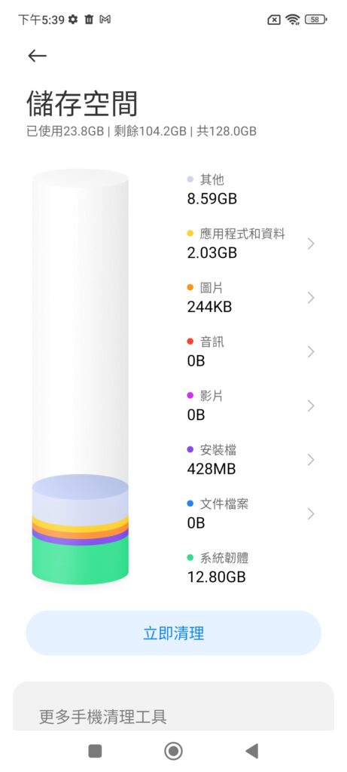Open 圖片 details via chevron
The image size is (347, 772).
(311, 298)
